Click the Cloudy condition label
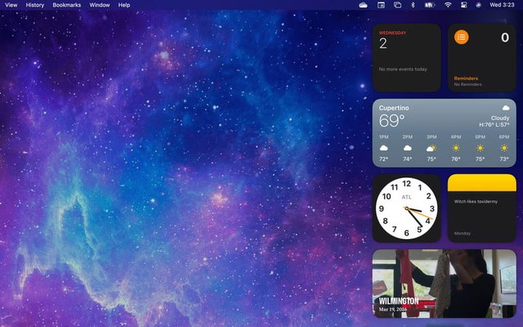Viewport: 523px width, 327px height. pos(500,118)
